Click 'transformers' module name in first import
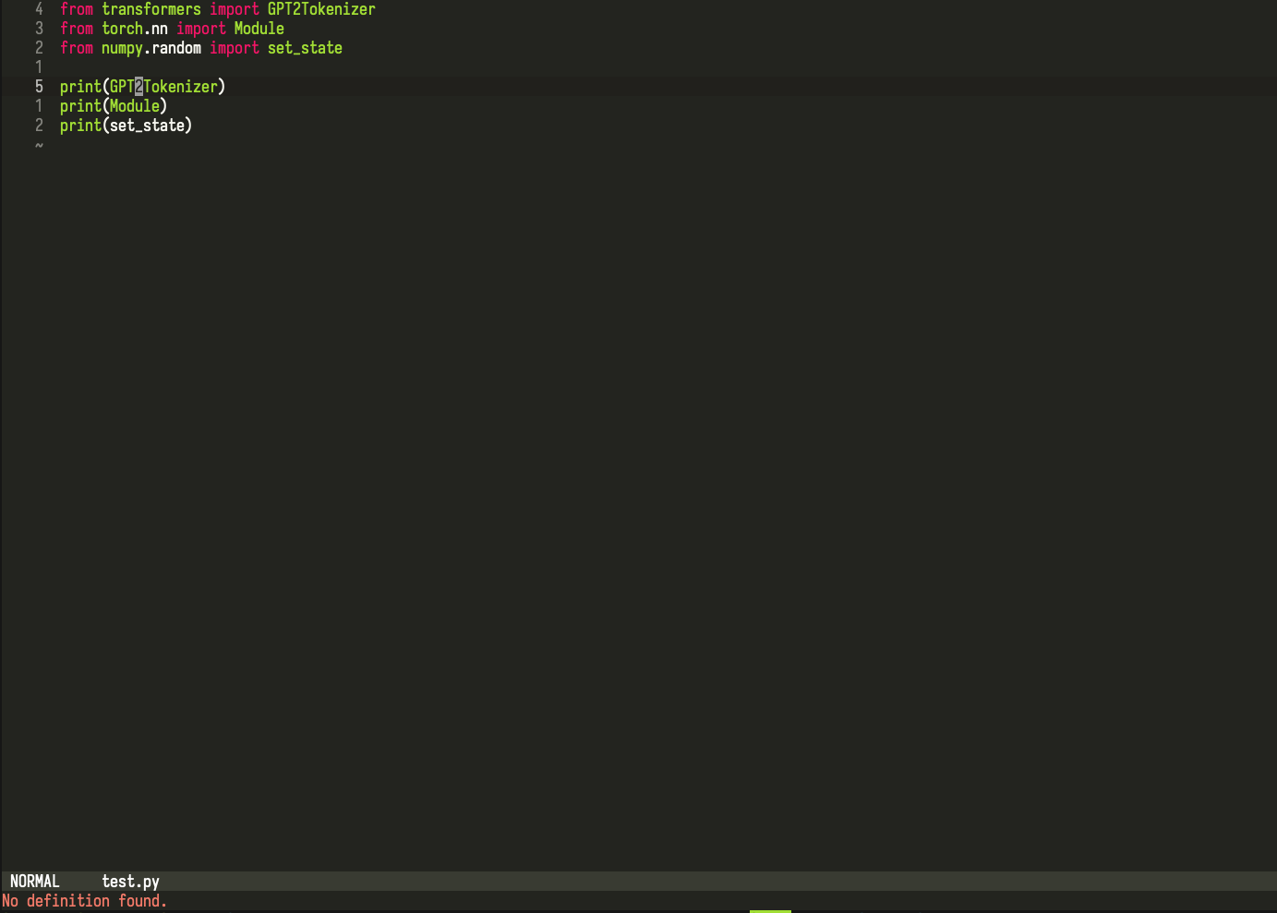The width and height of the screenshot is (1277, 913). [151, 9]
